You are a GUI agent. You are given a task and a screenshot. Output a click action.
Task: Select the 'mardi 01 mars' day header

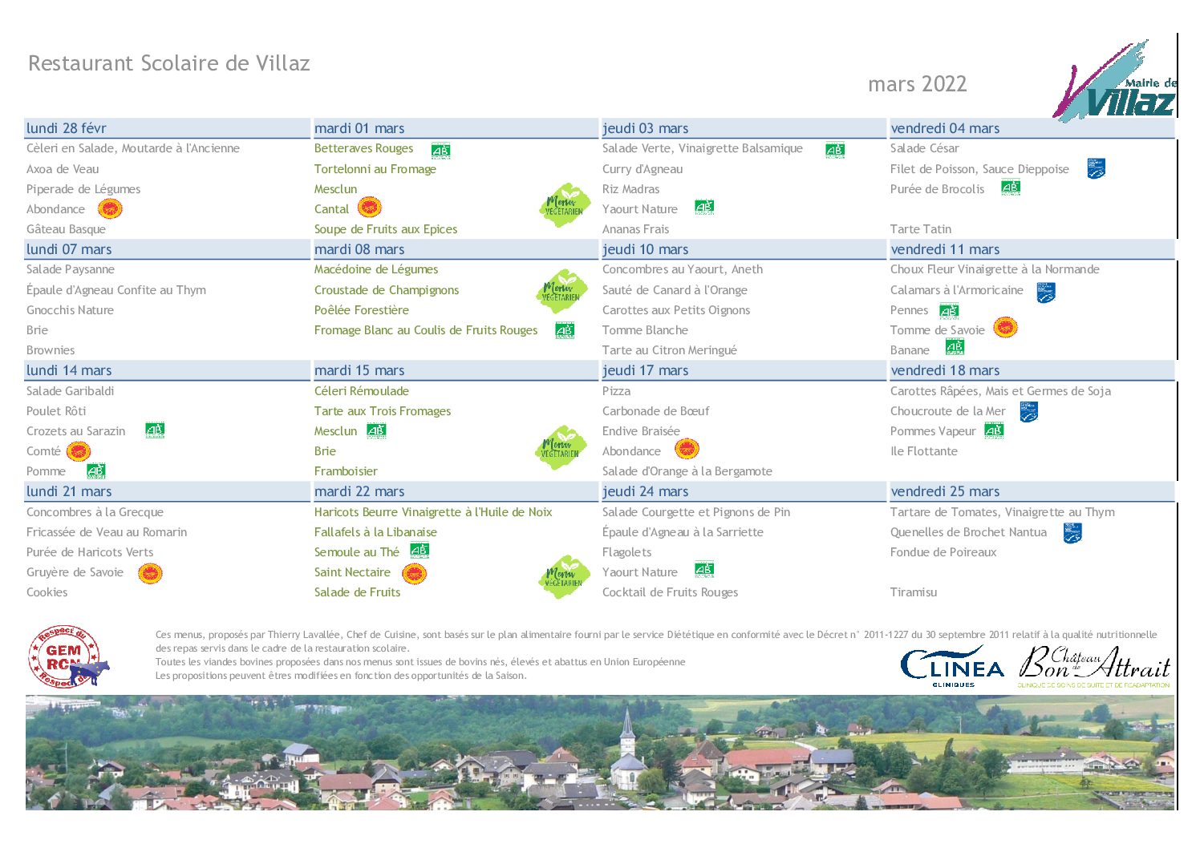coord(455,128)
